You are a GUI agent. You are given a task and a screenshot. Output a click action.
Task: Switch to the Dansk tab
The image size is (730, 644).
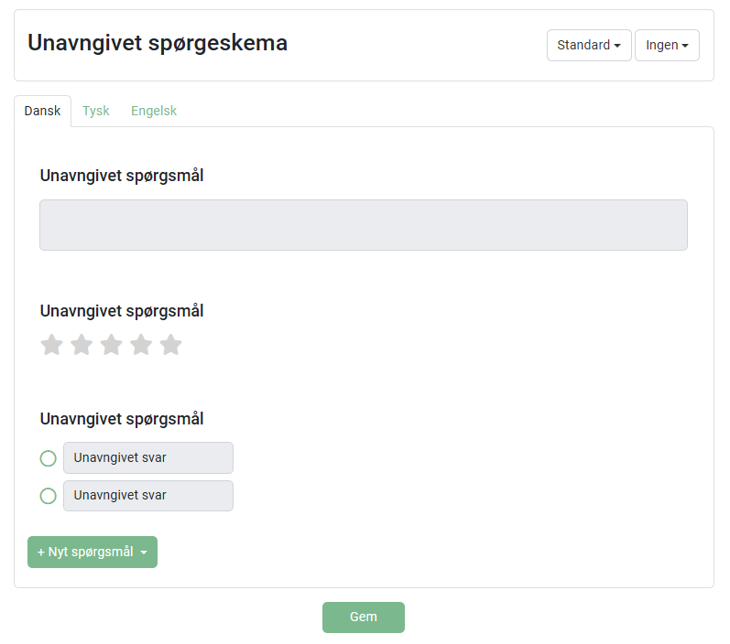(42, 111)
